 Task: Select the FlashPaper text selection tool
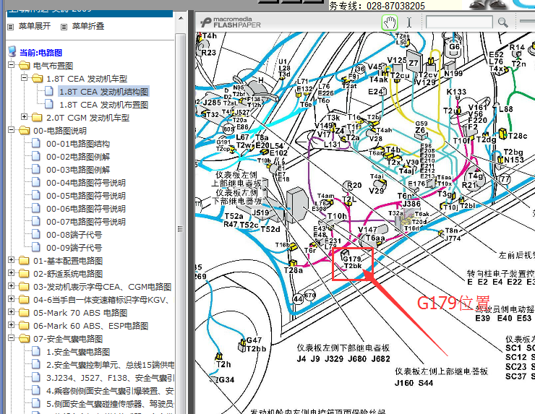pos(409,22)
